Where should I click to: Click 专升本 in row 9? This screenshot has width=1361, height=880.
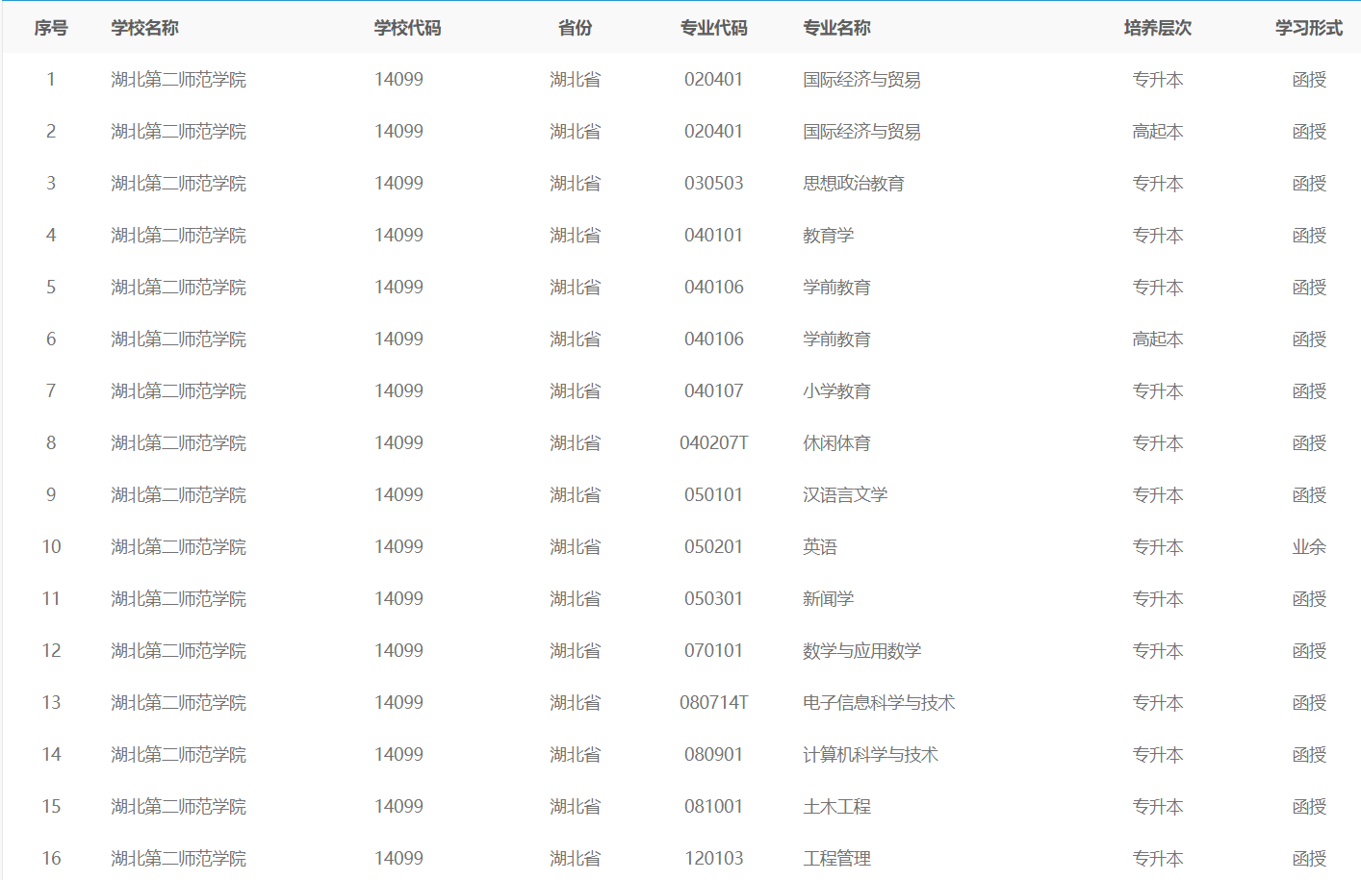(x=1157, y=495)
